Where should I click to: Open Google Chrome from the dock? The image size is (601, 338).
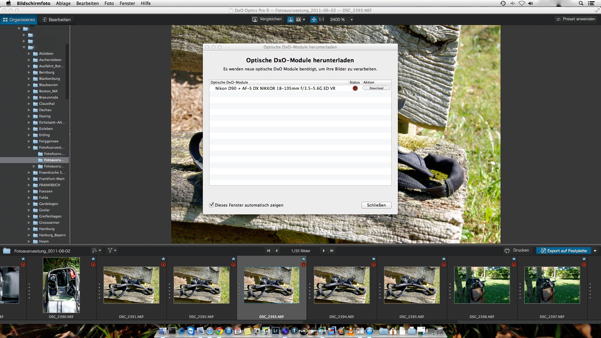(x=219, y=330)
